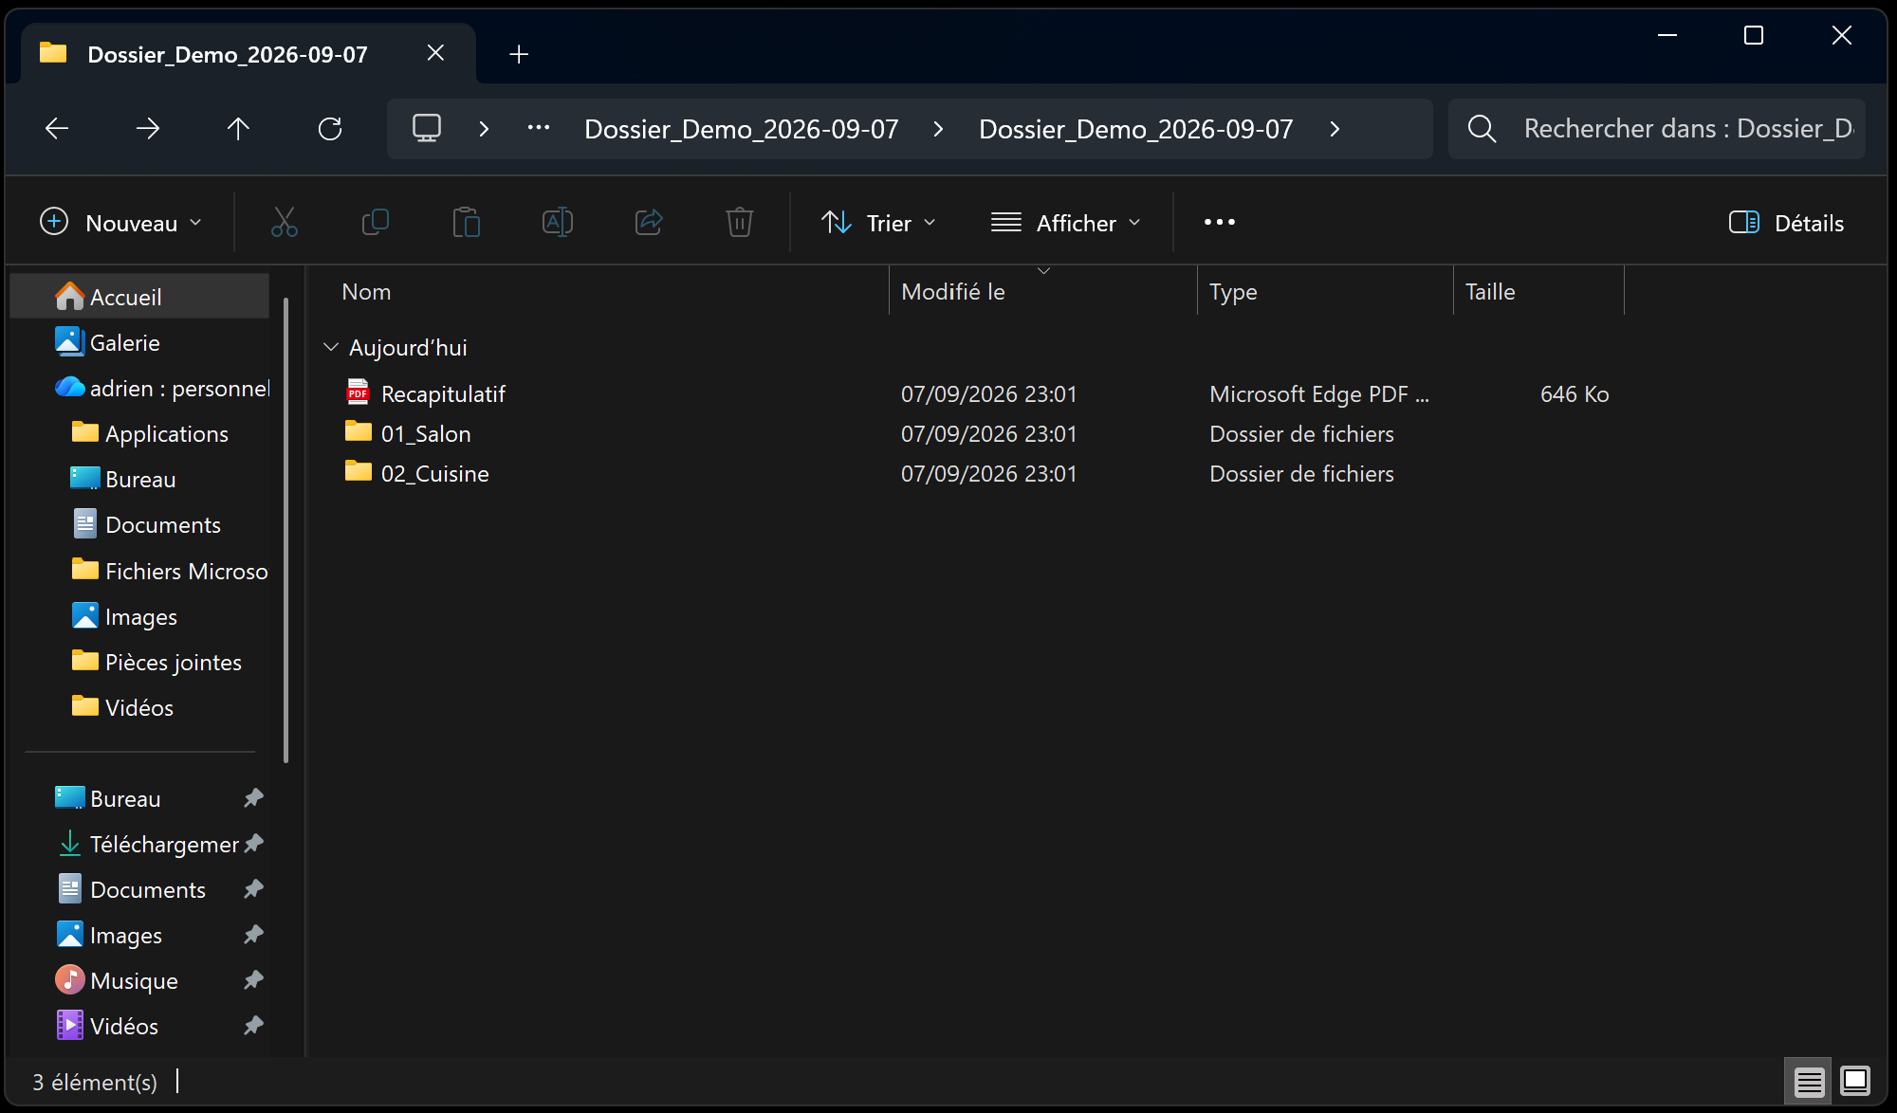Switch to large thumbnails view button
The width and height of the screenshot is (1897, 1113).
(1854, 1082)
